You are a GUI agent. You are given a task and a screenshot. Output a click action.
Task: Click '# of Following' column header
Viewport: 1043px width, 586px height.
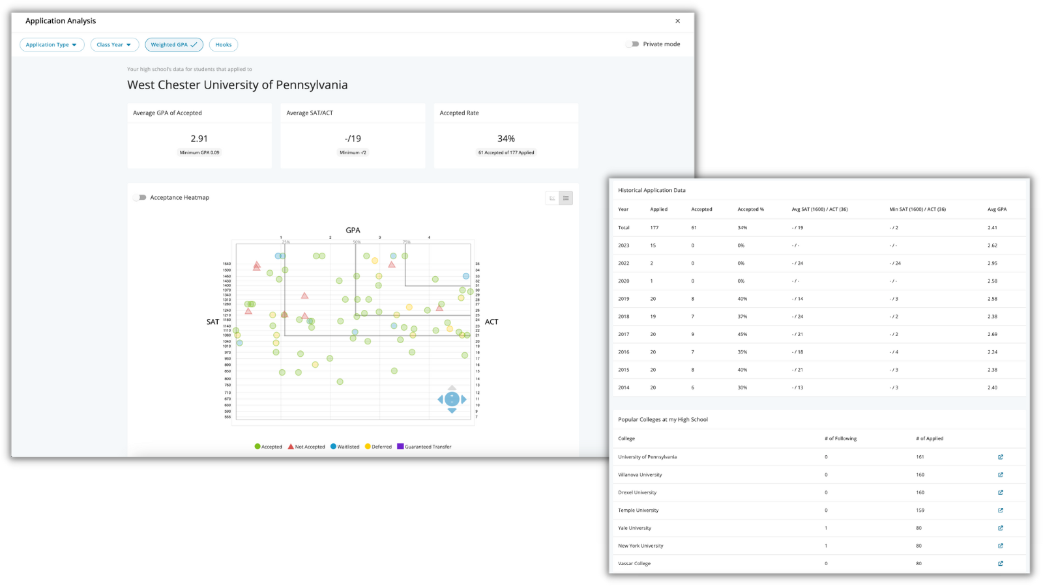[x=840, y=439]
